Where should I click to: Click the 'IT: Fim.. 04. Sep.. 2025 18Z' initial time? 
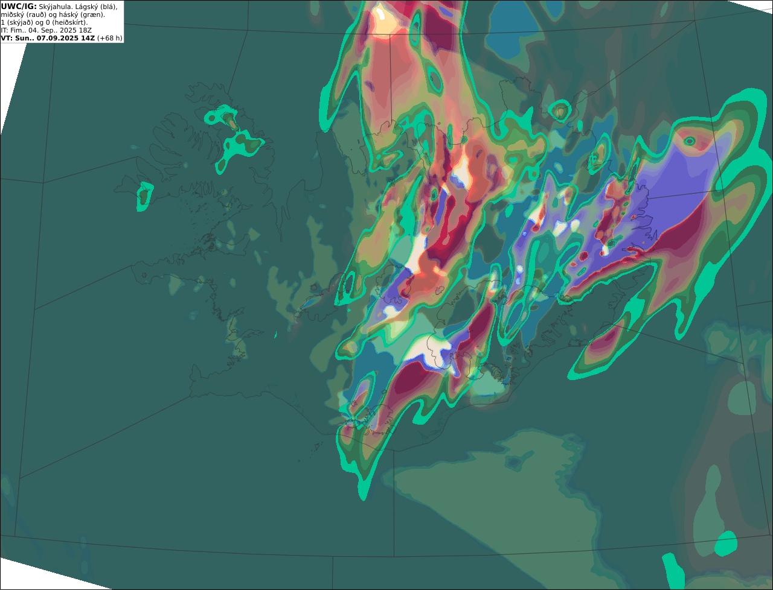(47, 30)
